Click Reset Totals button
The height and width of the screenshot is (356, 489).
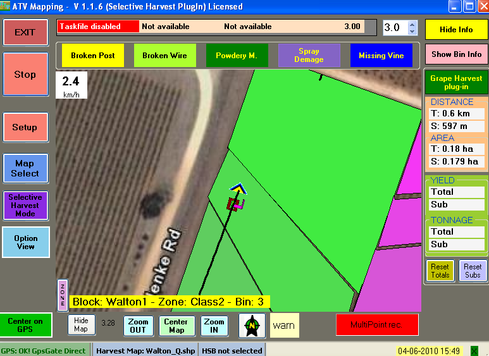440,271
